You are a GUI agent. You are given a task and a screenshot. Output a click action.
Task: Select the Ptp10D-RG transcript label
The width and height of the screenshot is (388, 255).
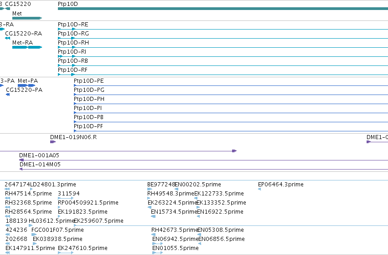pos(73,34)
